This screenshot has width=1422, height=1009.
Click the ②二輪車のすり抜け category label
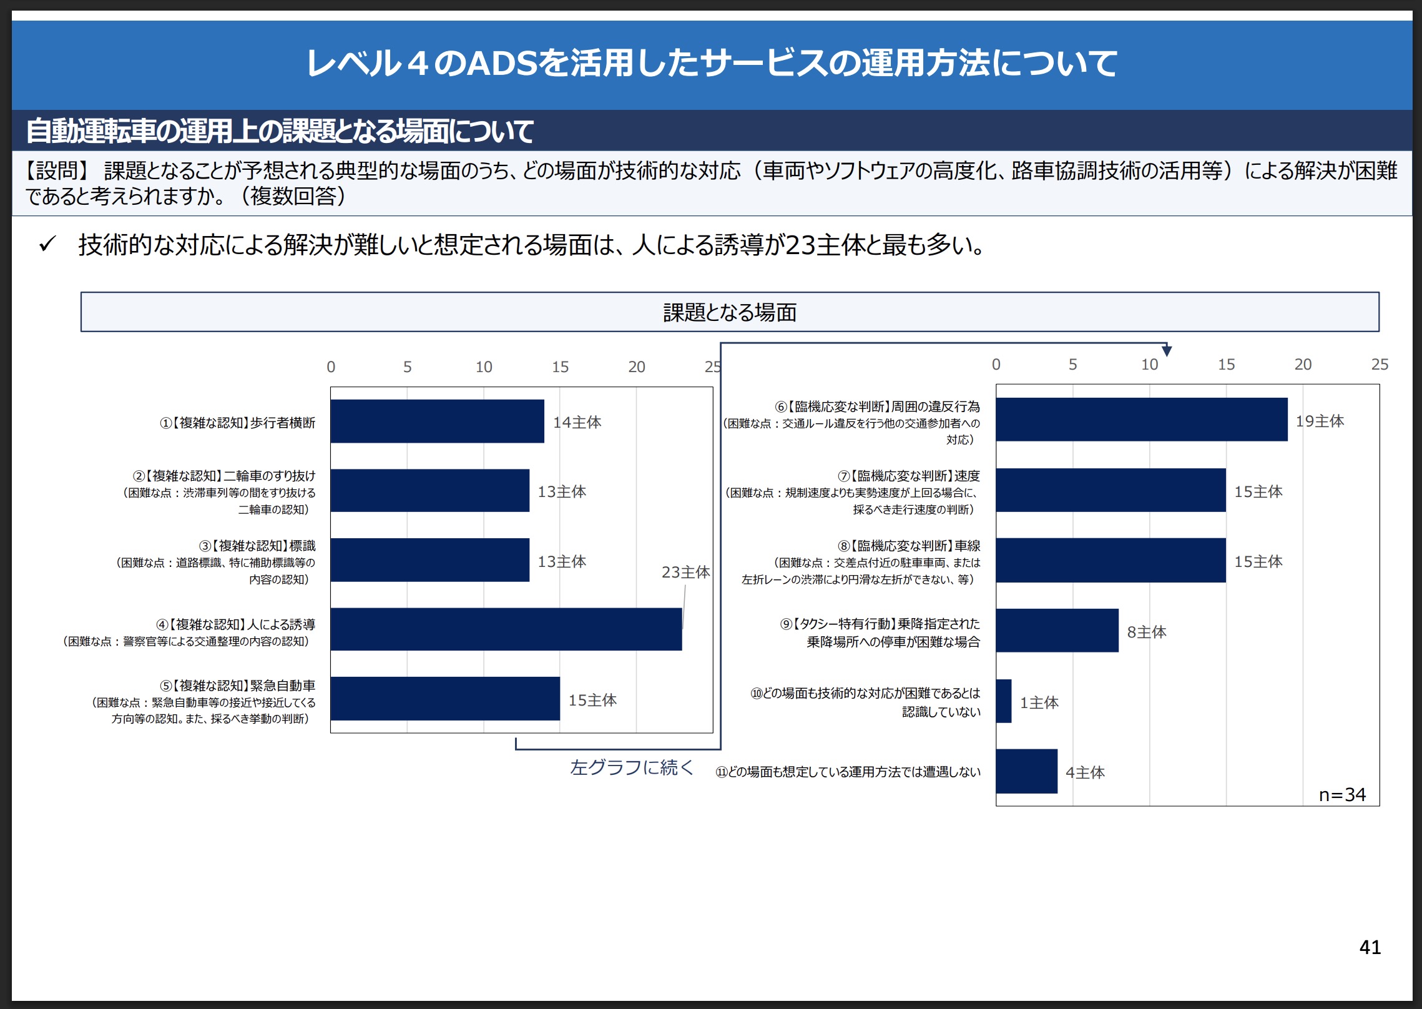(224, 476)
